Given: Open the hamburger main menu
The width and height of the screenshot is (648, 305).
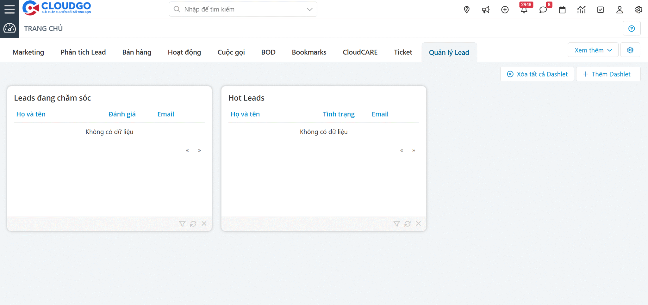Looking at the screenshot, I should [x=9, y=9].
